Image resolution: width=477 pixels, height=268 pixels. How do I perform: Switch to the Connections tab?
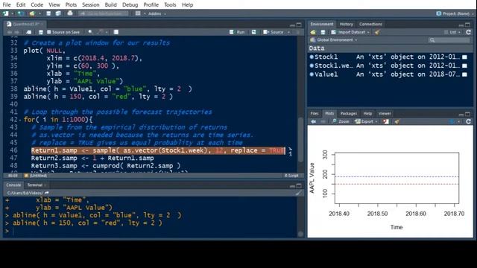point(370,24)
